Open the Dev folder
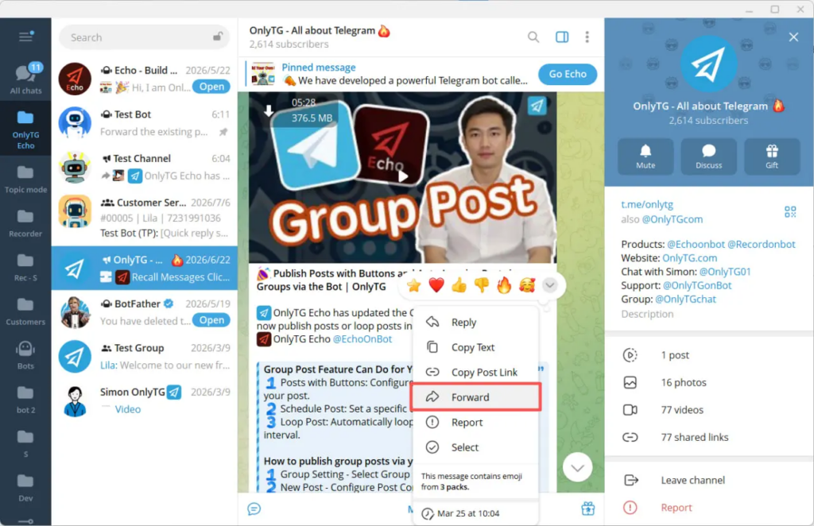The height and width of the screenshot is (526, 814). point(25,488)
